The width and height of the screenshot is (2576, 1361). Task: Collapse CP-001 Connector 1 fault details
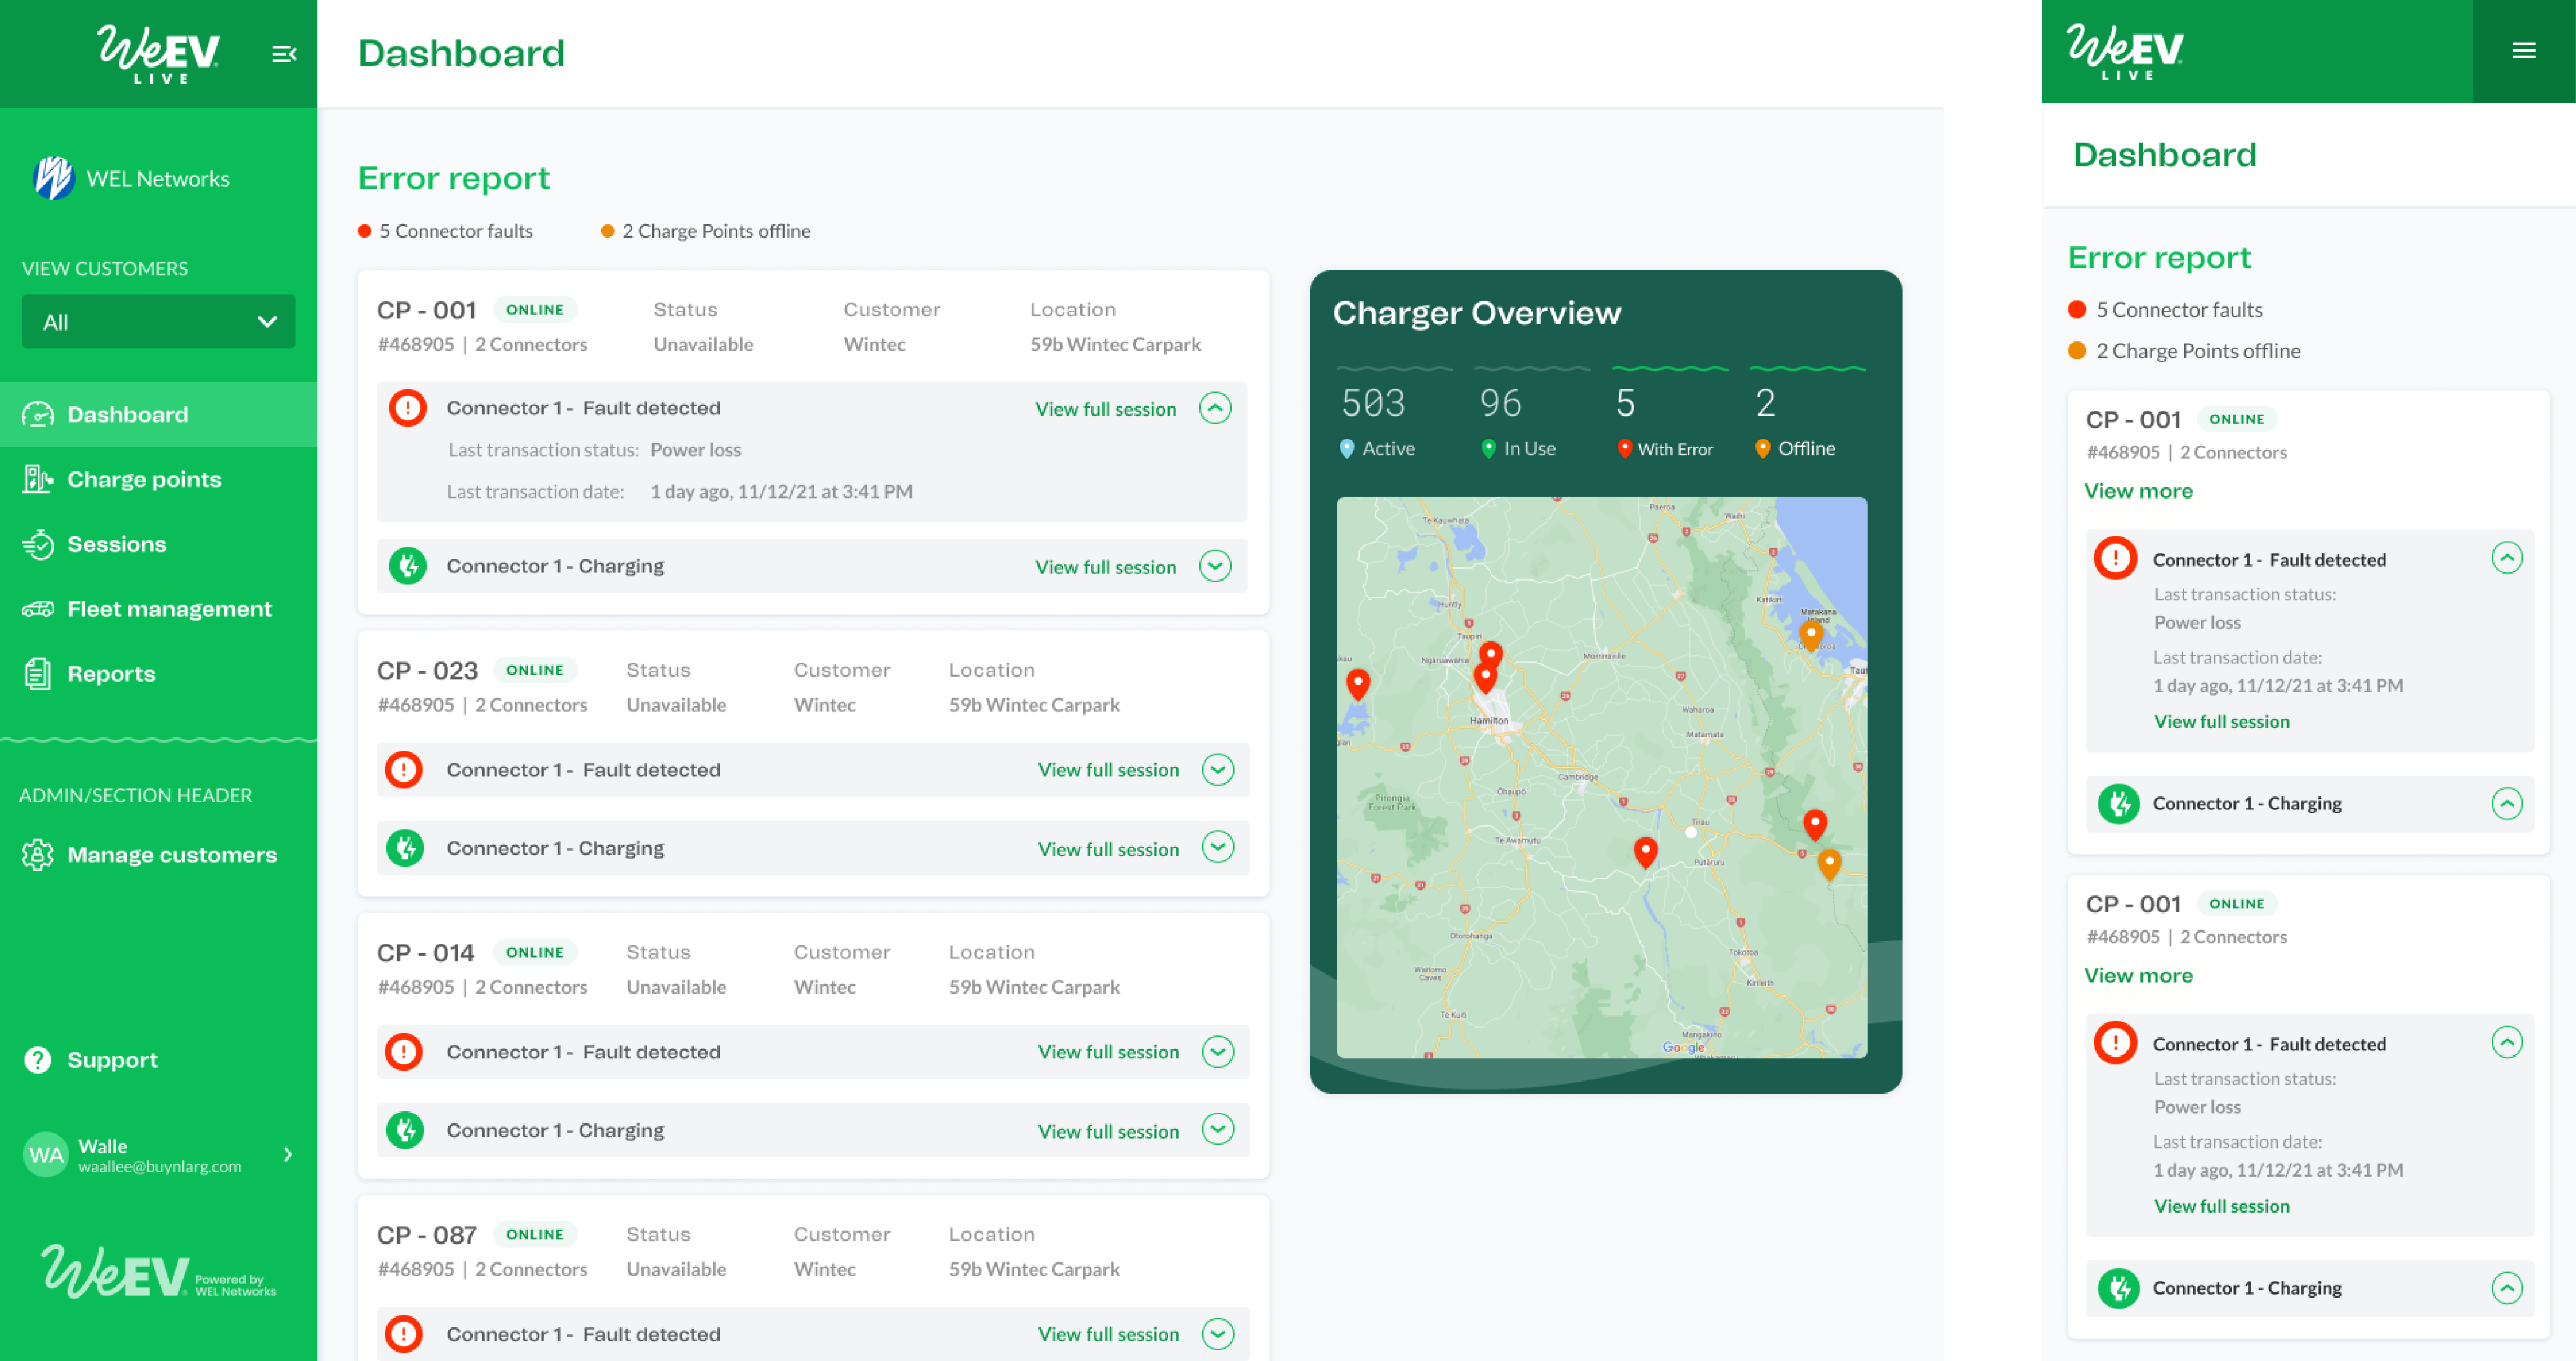pyautogui.click(x=1216, y=408)
